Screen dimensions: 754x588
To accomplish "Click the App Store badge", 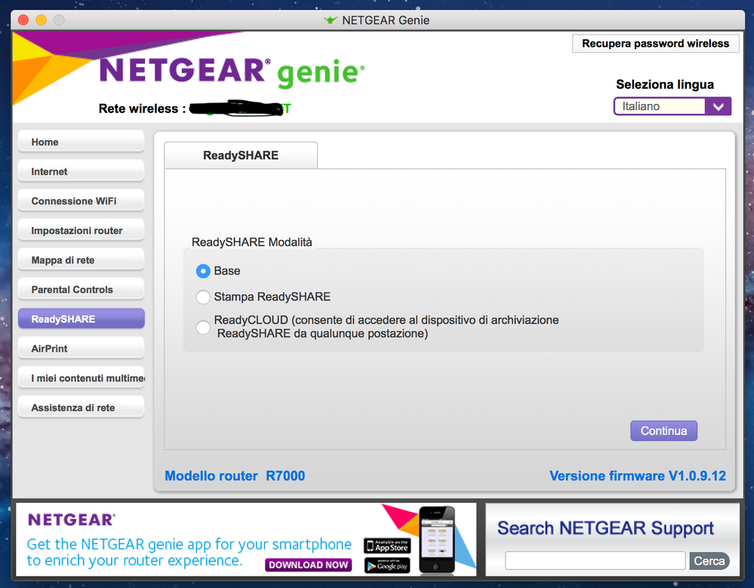I will 387,547.
